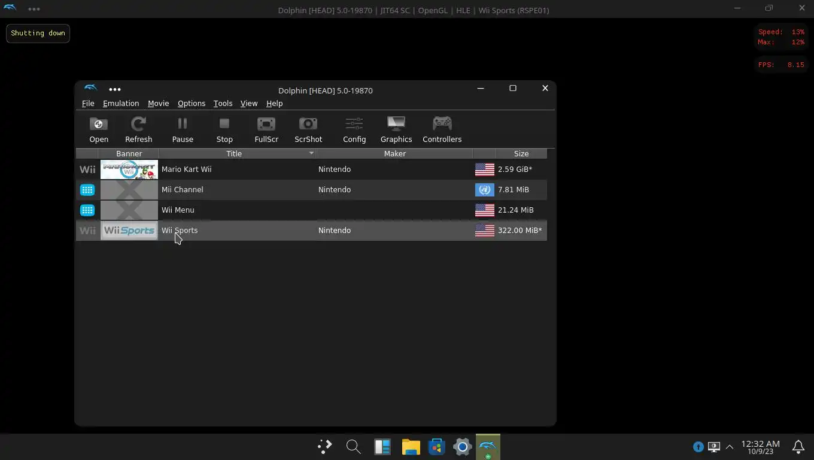
Task: Select the Mario Kart Wii title
Action: (186, 170)
